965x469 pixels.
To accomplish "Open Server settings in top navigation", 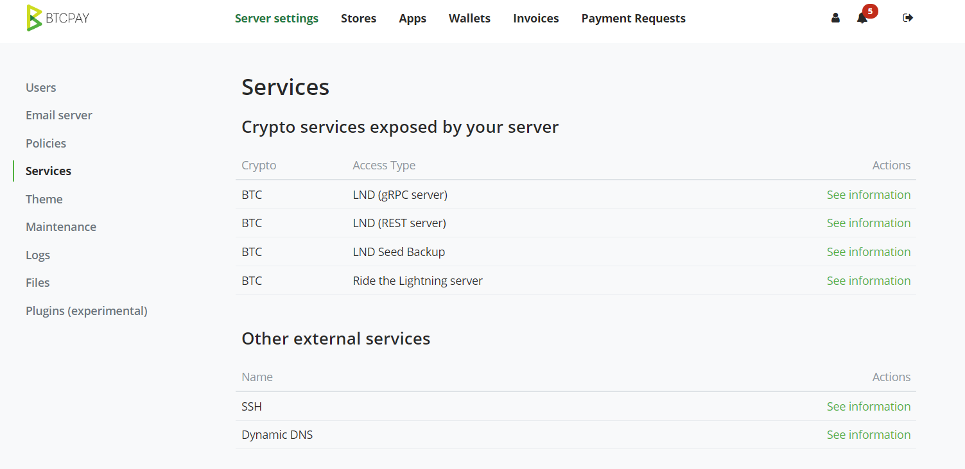I will pos(277,19).
